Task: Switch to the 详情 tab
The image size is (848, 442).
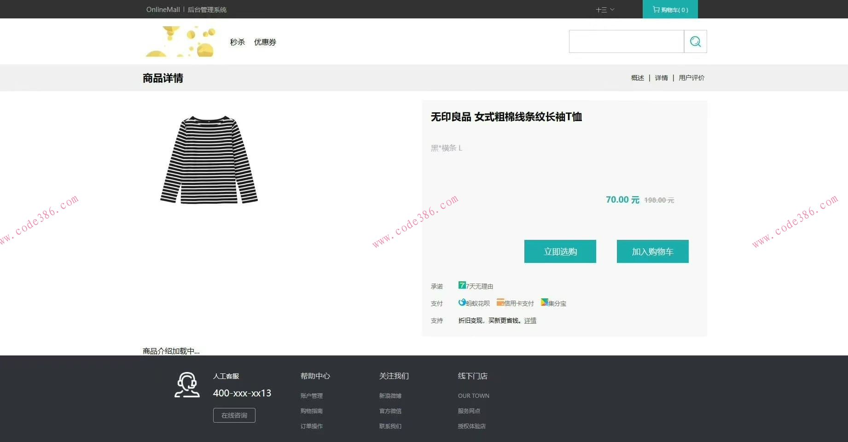Action: 661,77
